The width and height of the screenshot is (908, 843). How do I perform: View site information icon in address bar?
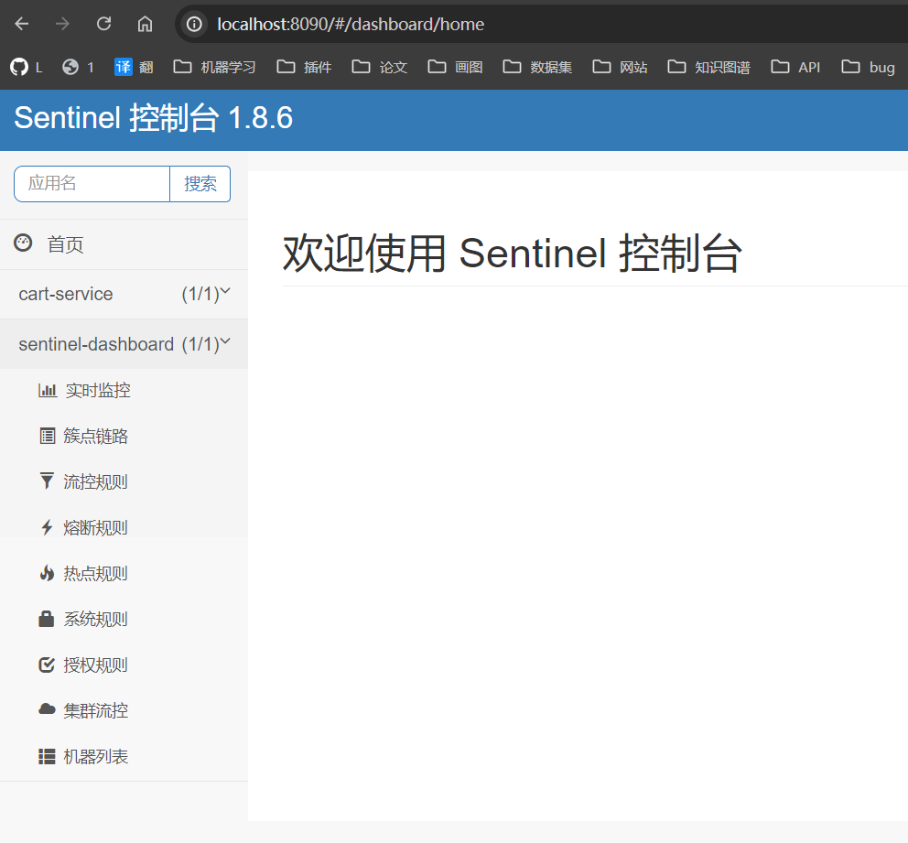pyautogui.click(x=194, y=24)
